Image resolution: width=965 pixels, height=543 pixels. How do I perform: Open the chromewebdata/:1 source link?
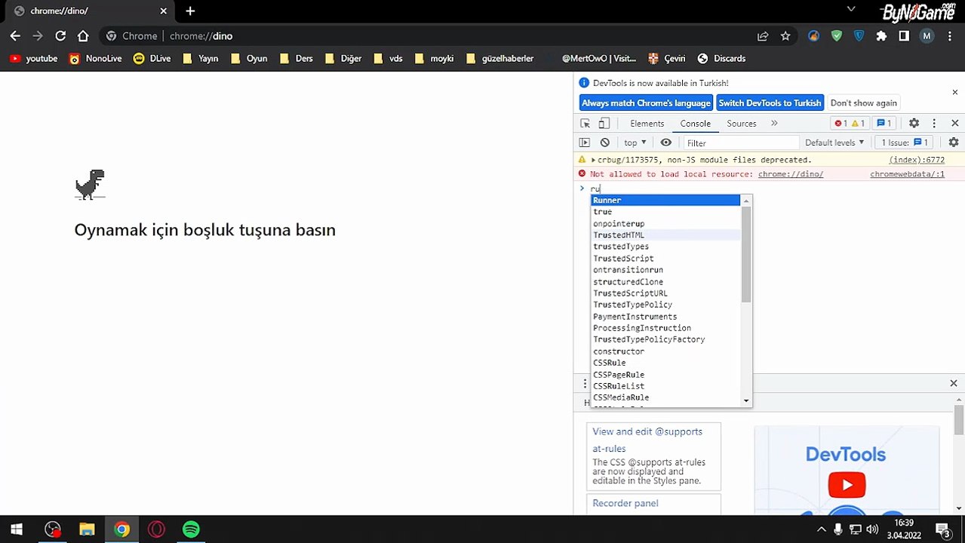[x=907, y=174]
